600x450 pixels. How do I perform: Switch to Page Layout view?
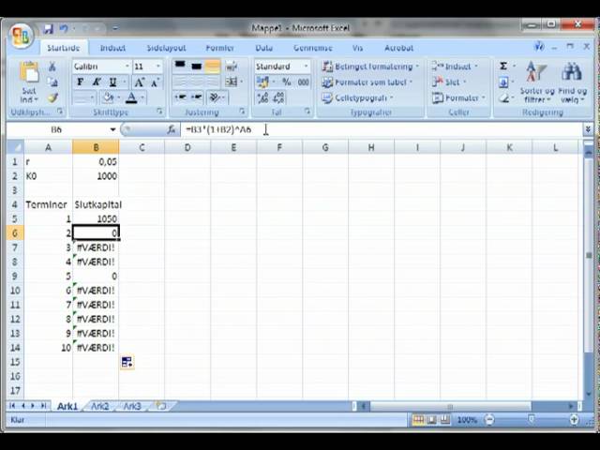[431, 420]
